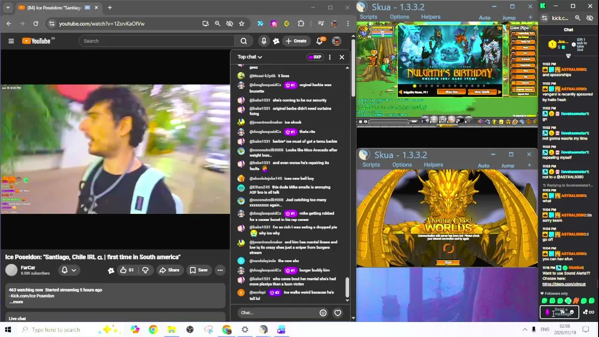Open more actions menu under the video
Viewport: 599px width, 337px height.
[220, 270]
